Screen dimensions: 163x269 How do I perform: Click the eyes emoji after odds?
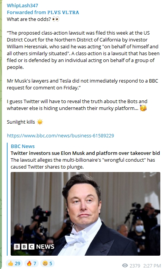[56, 19]
